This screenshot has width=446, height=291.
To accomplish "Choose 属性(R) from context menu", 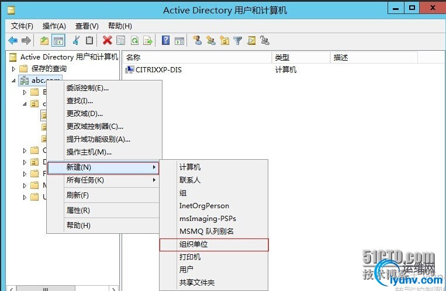I will point(103,211).
